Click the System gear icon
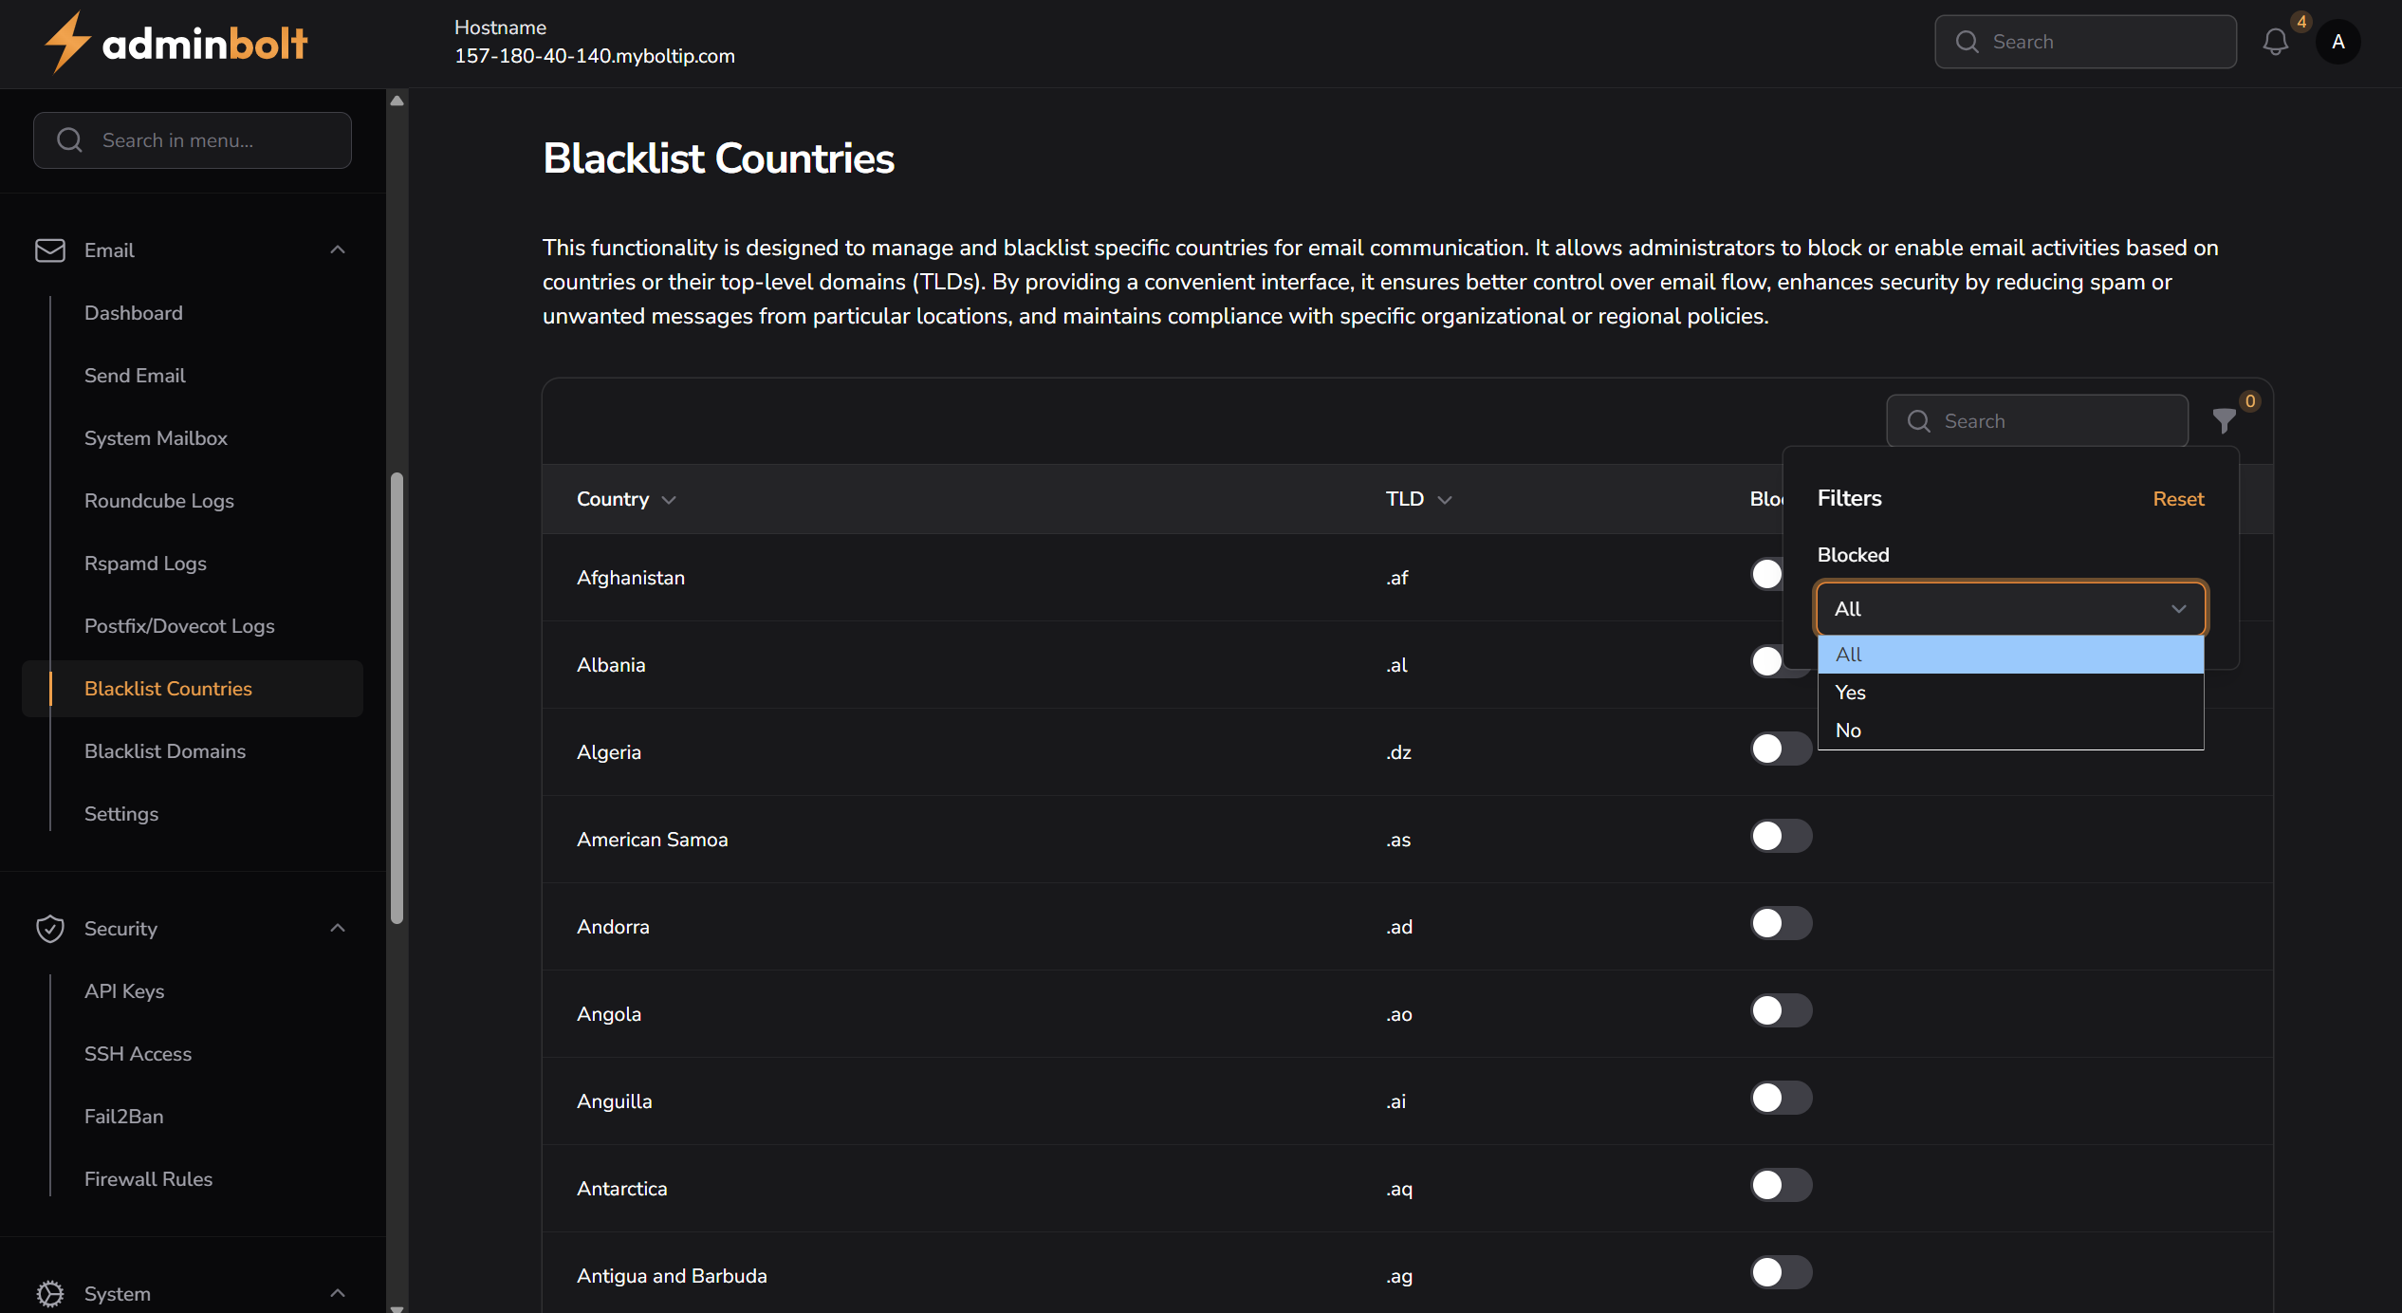The image size is (2402, 1313). (50, 1293)
